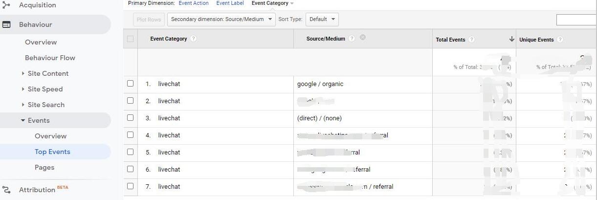Screen dimensions: 597x200
Task: Open help icon beside Unique Events
Action: [560, 40]
